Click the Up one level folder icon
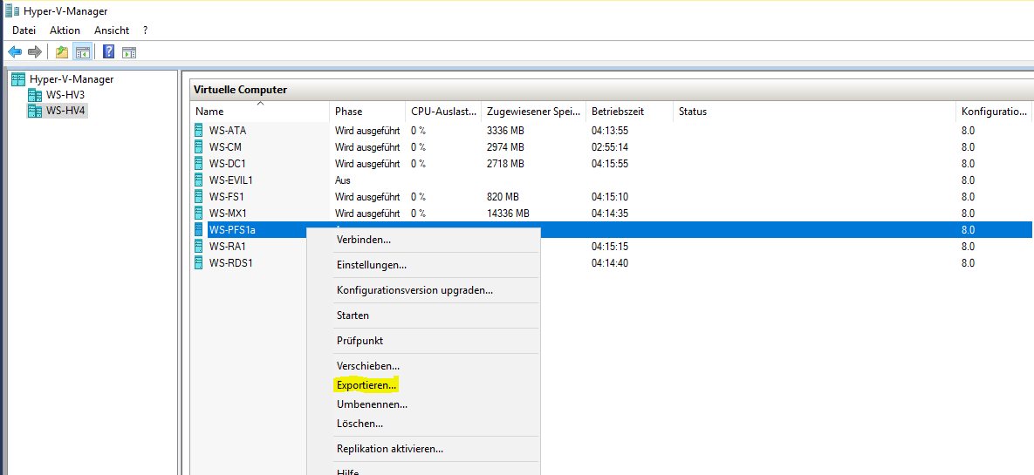The image size is (1034, 475). 62,51
